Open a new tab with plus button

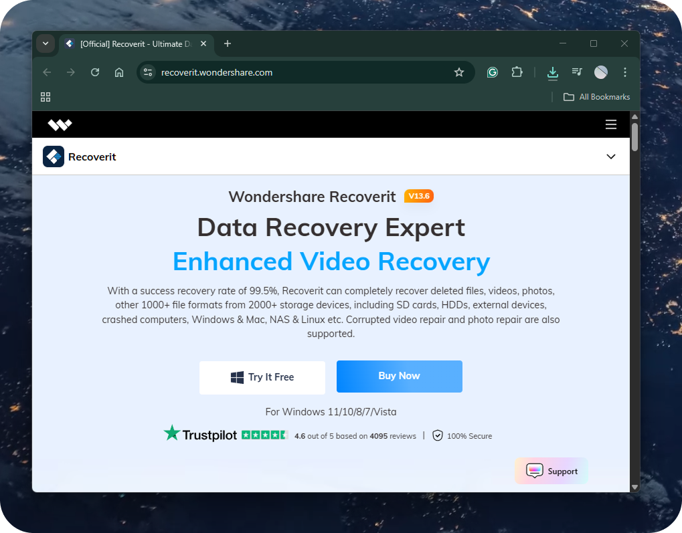pyautogui.click(x=227, y=43)
